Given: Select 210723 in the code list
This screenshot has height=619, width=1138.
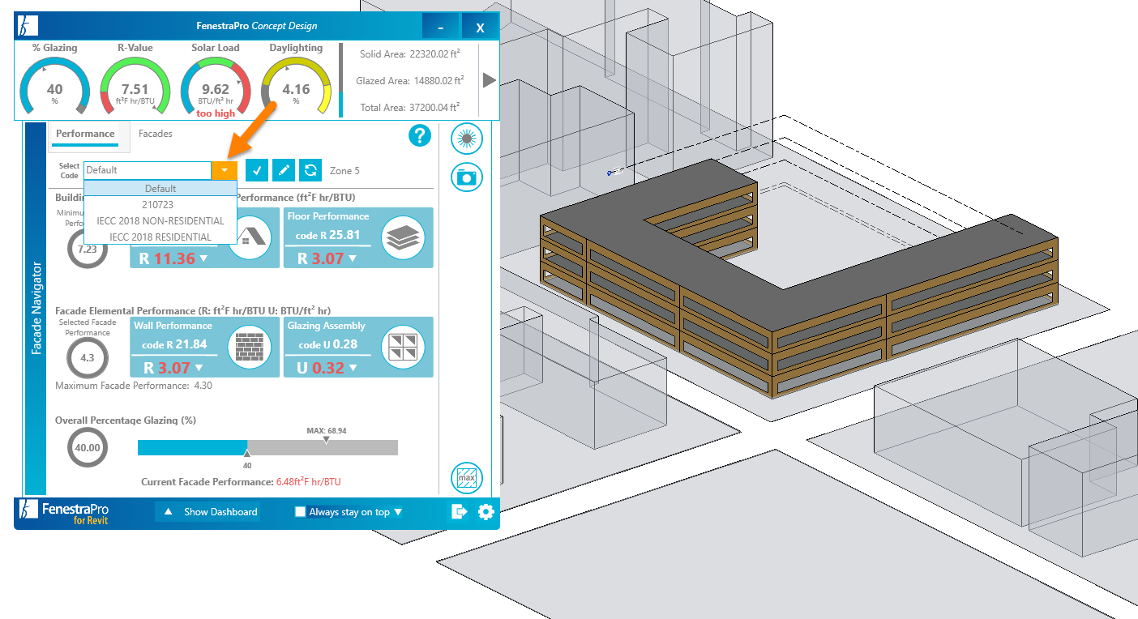Looking at the screenshot, I should (160, 205).
